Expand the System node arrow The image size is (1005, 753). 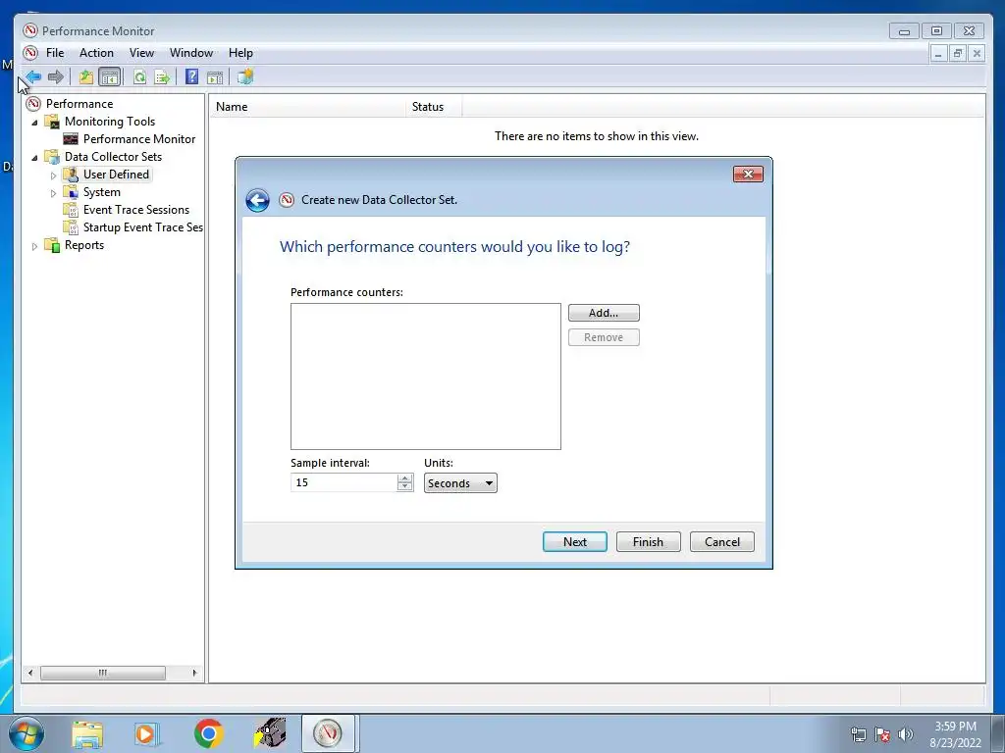pyautogui.click(x=53, y=193)
